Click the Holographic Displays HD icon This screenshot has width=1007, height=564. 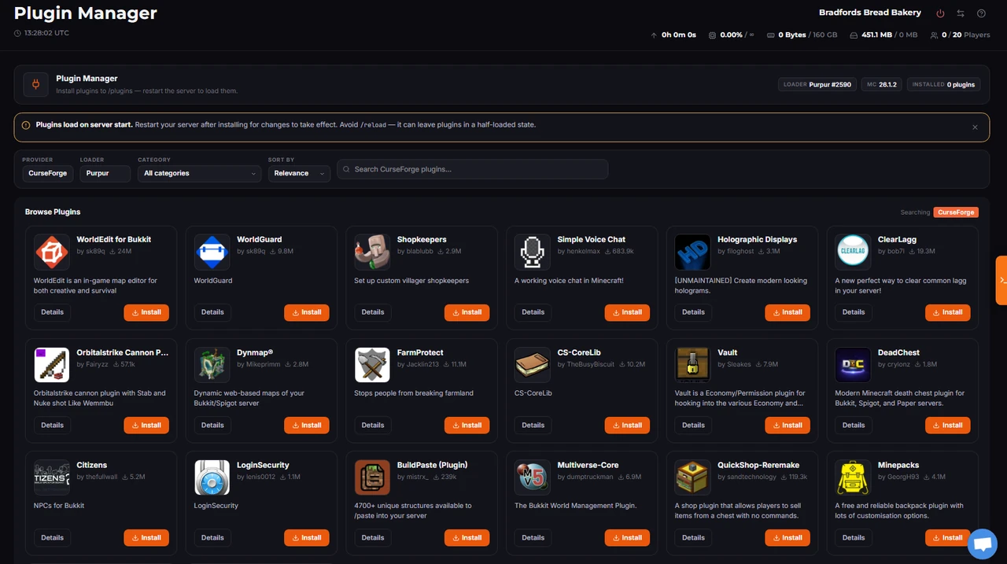pos(692,252)
